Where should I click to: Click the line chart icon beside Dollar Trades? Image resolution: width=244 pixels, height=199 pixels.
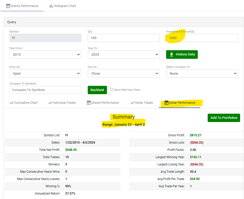coord(132,103)
